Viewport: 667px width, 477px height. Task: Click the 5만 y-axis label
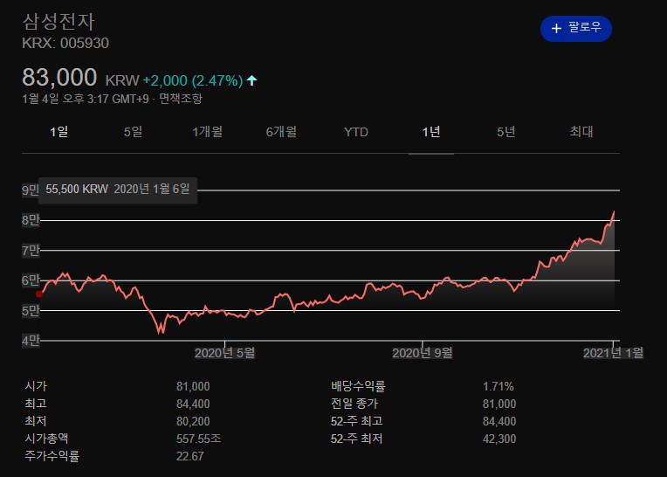pos(31,311)
